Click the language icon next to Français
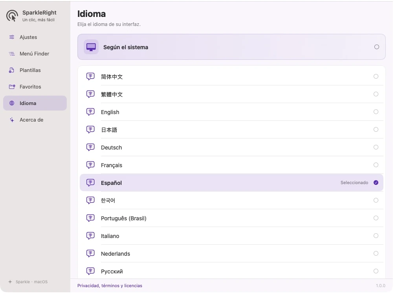The image size is (396, 297). [x=90, y=165]
